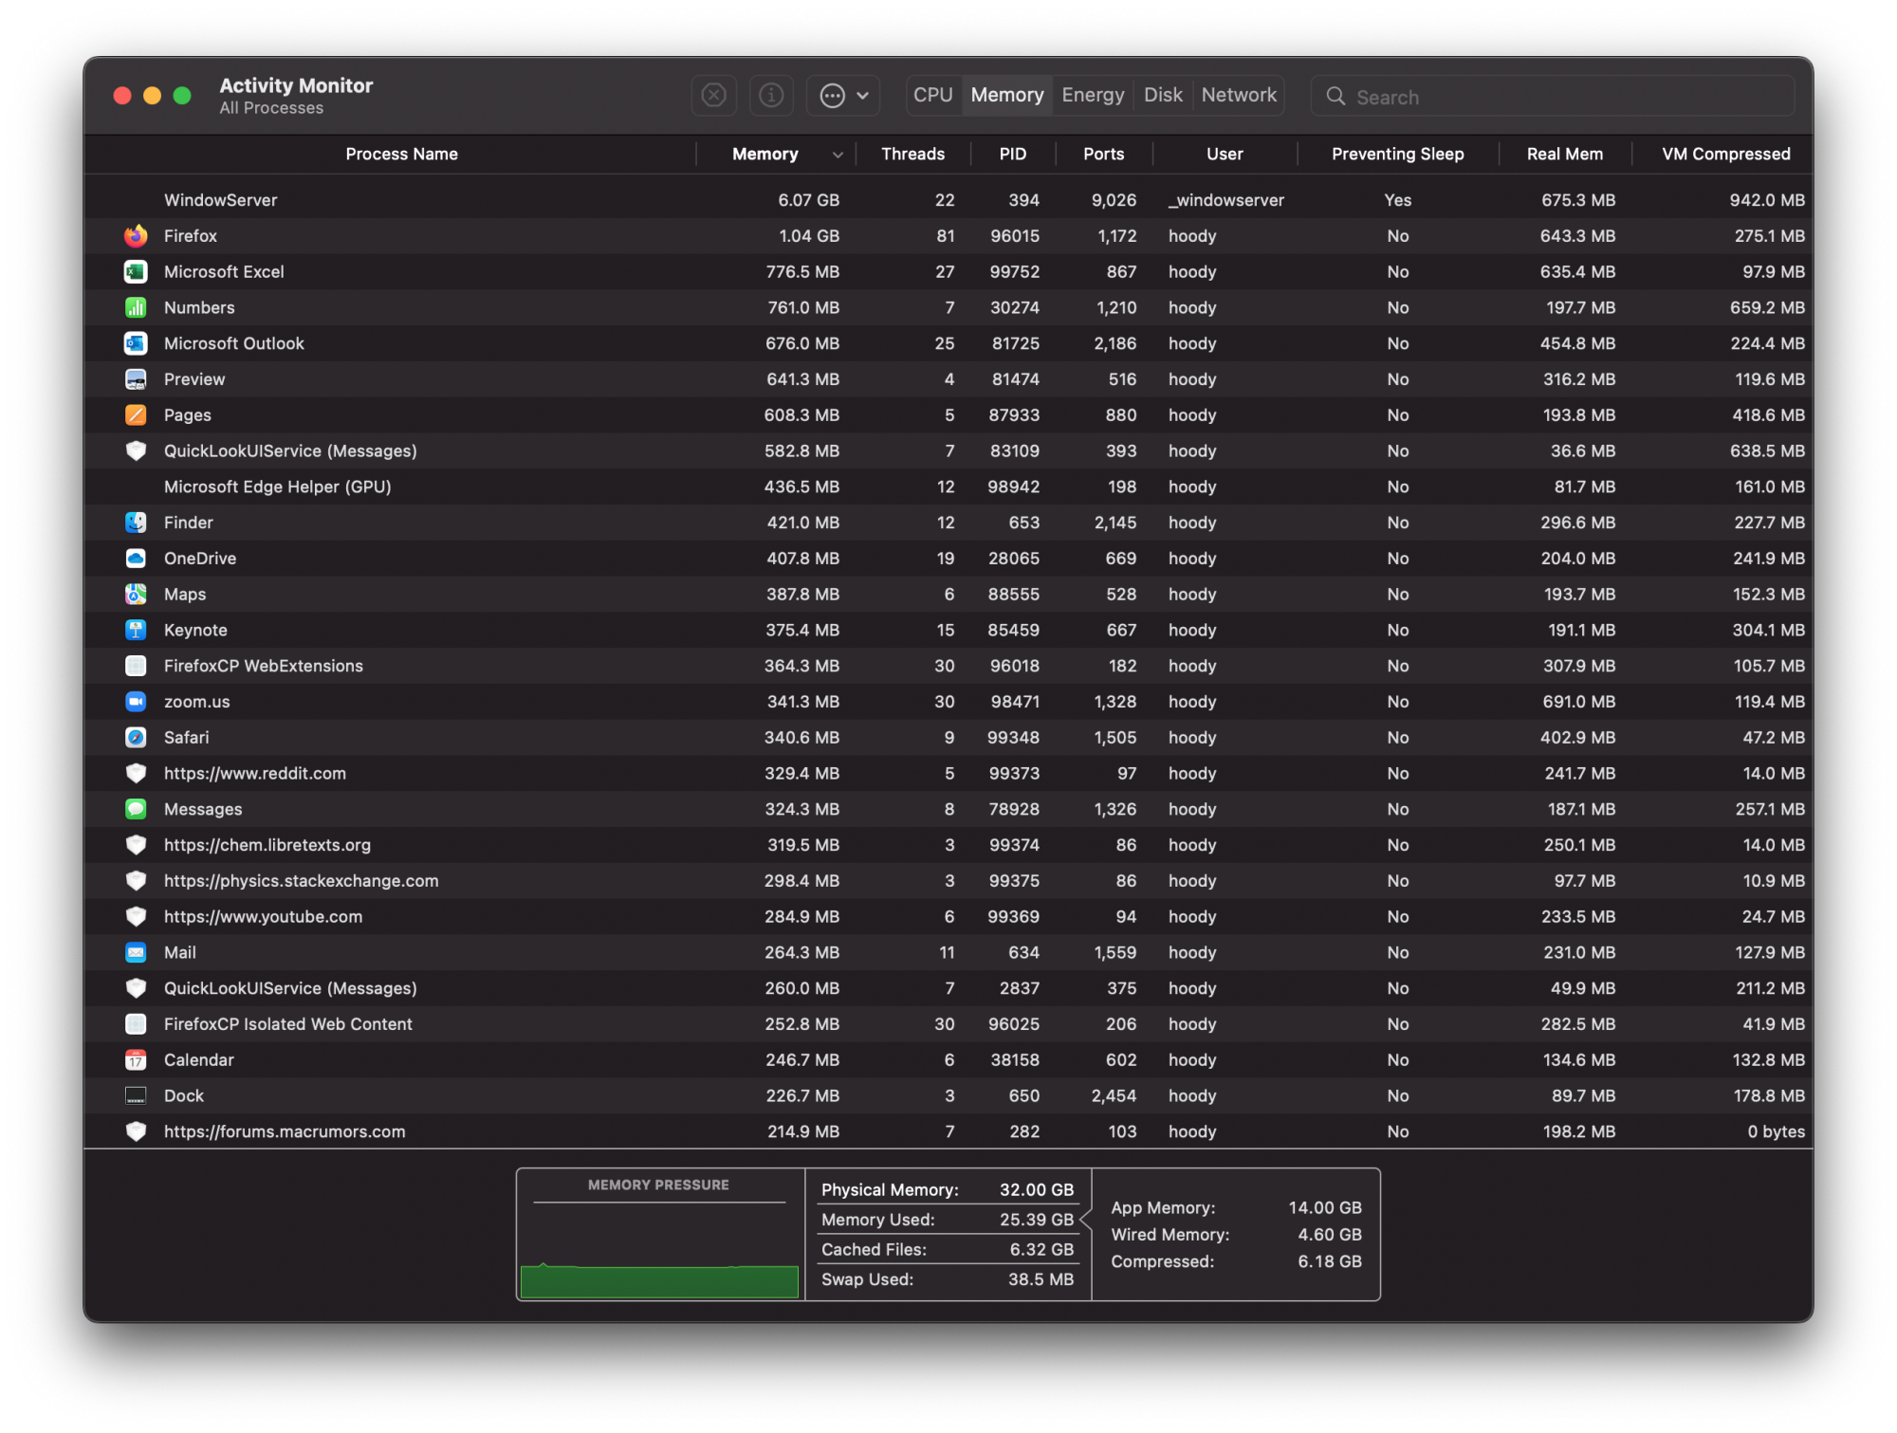Click the Safari compass icon
The height and width of the screenshot is (1433, 1897).
click(136, 738)
